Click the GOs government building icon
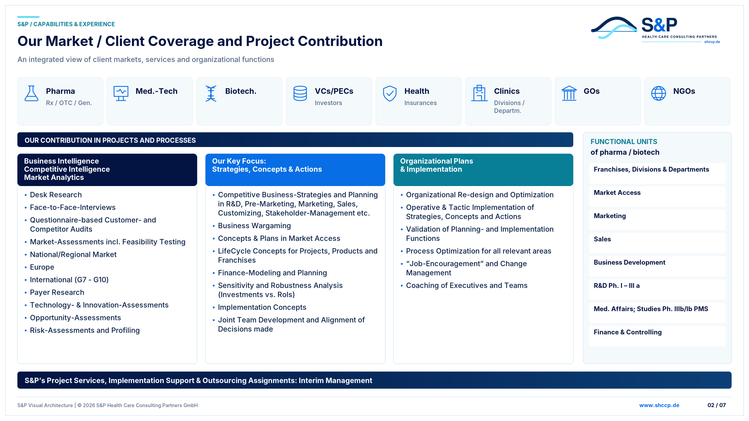Screen dimensions: 749x421 [x=569, y=93]
